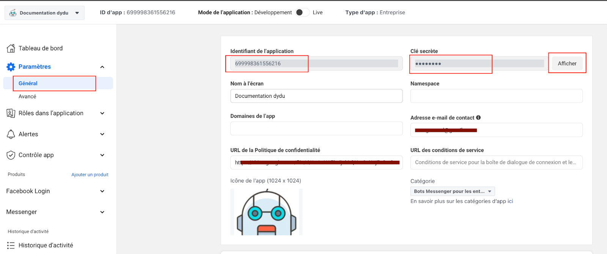Image resolution: width=607 pixels, height=254 pixels.
Task: Expand the Messenger product section
Action: click(102, 212)
